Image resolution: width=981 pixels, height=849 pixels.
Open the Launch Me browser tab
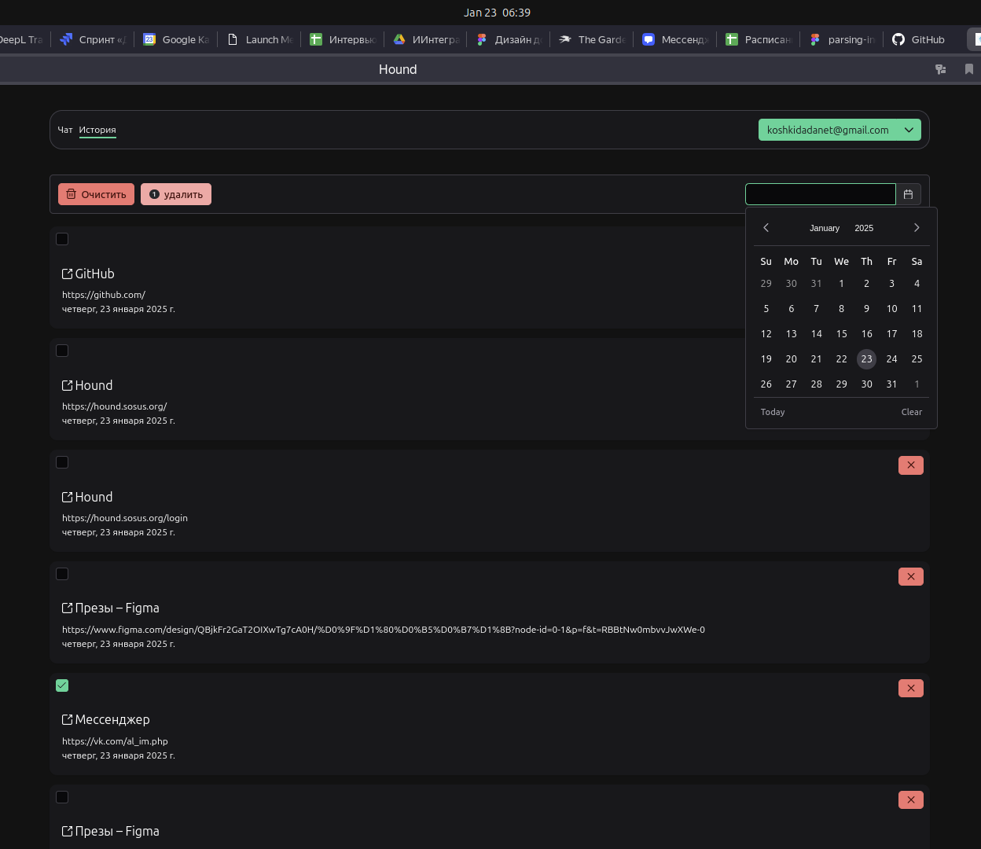pos(259,39)
